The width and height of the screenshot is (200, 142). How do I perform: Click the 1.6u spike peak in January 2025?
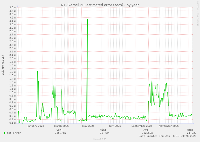[38, 71]
